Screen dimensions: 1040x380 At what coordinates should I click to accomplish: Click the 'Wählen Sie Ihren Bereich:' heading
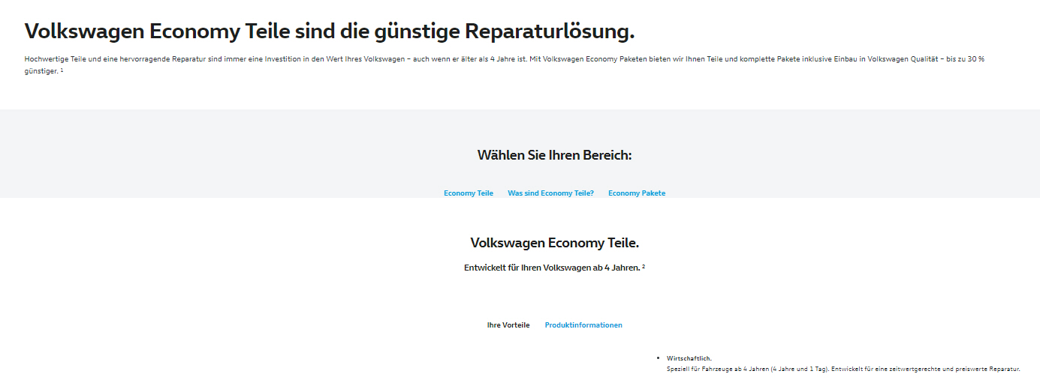tap(554, 155)
